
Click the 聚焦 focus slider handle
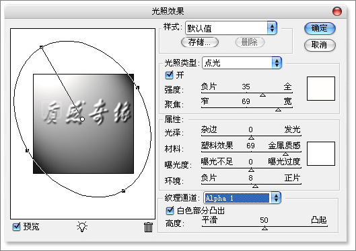(x=278, y=110)
